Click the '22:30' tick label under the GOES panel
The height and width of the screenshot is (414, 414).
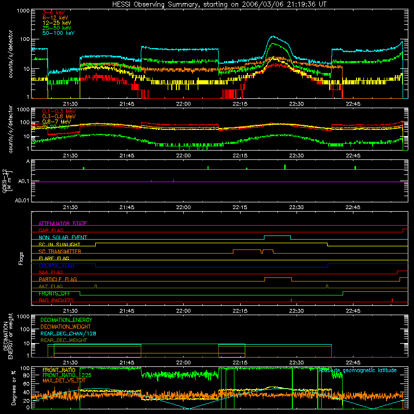coord(296,208)
